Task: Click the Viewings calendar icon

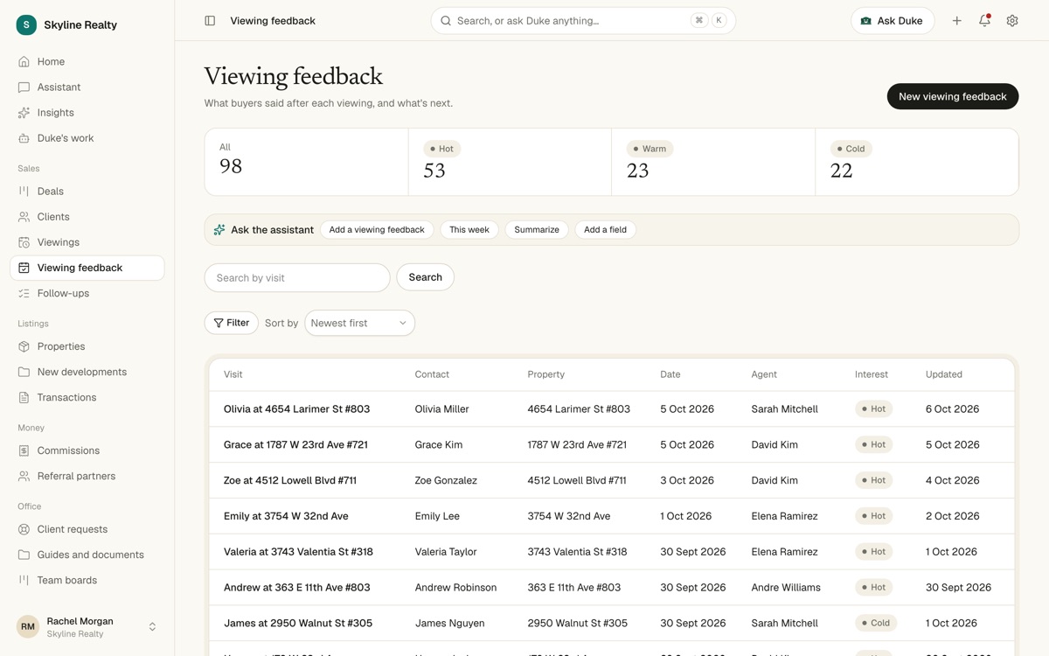Action: click(x=24, y=242)
